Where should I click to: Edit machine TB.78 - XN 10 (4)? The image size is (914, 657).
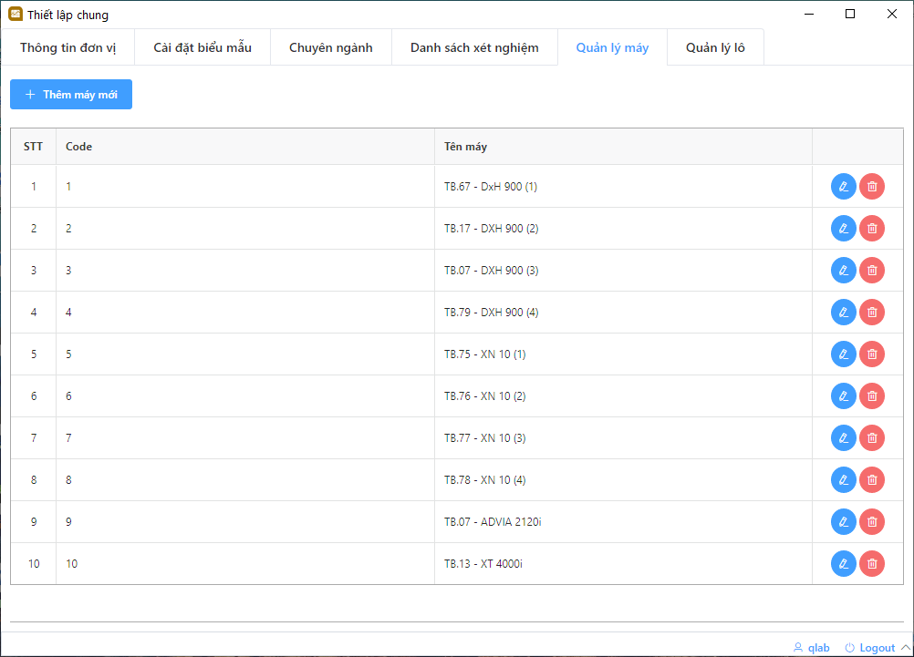tap(843, 480)
